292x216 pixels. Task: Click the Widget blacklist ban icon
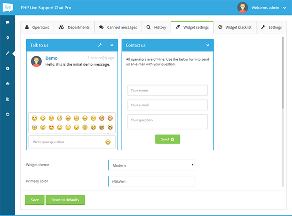coord(220,27)
